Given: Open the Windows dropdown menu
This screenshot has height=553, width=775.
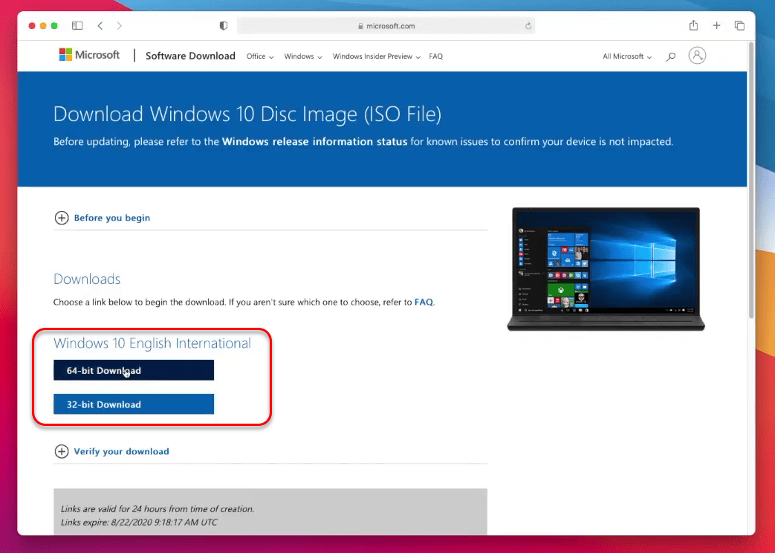Looking at the screenshot, I should (x=303, y=56).
